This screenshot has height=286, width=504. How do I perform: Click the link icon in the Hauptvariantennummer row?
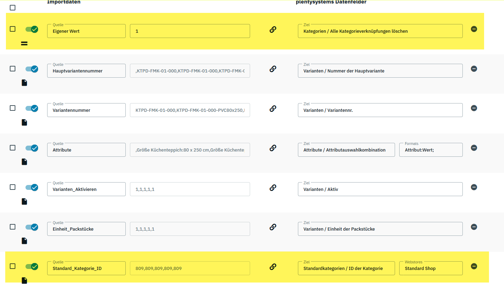coord(273,69)
